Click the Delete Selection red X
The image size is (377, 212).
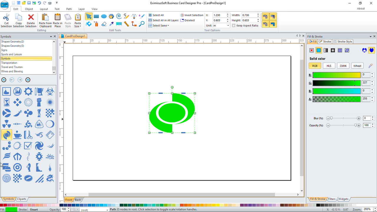(31, 17)
